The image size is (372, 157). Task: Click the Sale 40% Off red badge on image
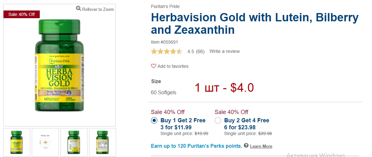click(x=22, y=14)
